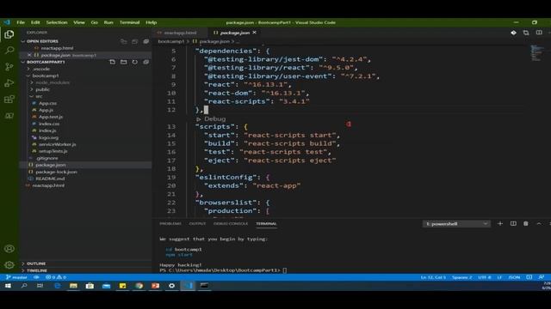Open the powershell terminal selector dropdown
Image resolution: width=551 pixels, height=309 pixels.
tap(456, 223)
